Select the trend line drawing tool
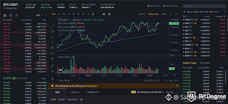This screenshot has height=104, width=228. [x=53, y=26]
